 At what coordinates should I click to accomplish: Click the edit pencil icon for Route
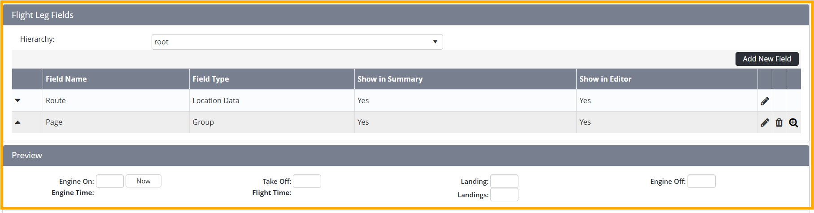[765, 101]
